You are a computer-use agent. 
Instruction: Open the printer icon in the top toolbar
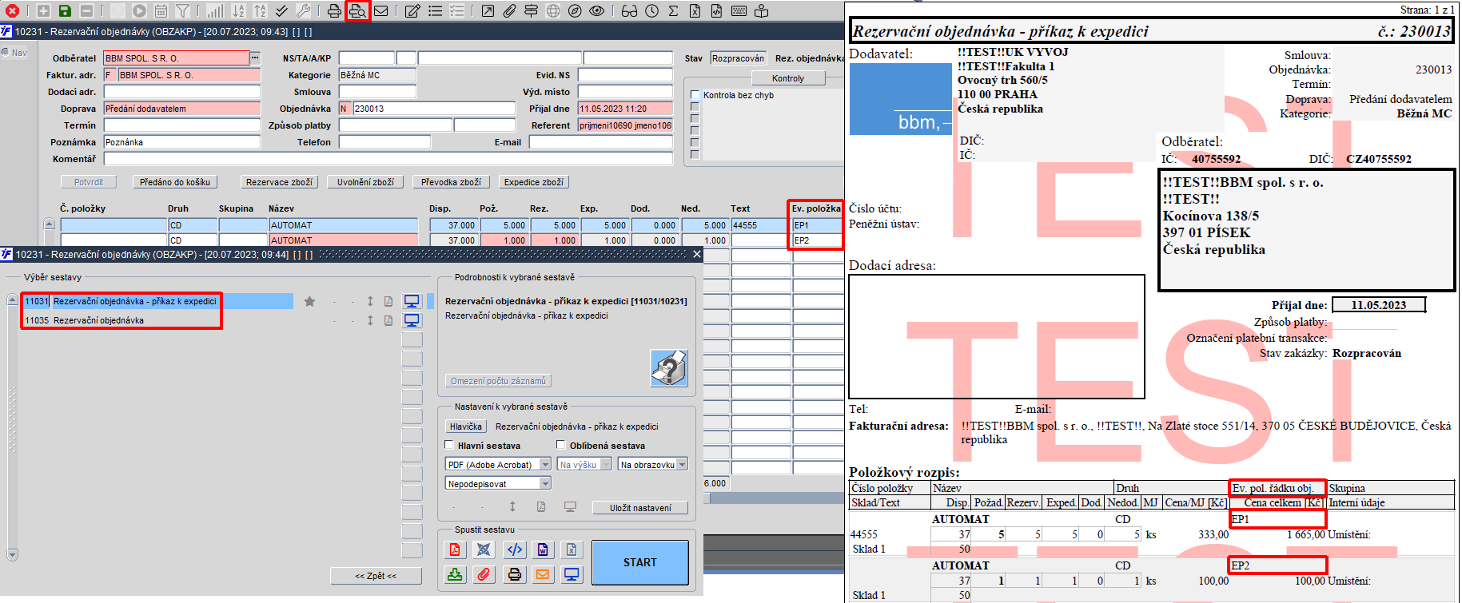click(x=334, y=11)
